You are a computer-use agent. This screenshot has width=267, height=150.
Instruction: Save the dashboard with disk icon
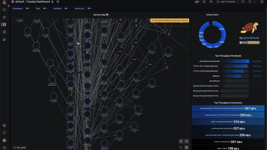coord(204,2)
